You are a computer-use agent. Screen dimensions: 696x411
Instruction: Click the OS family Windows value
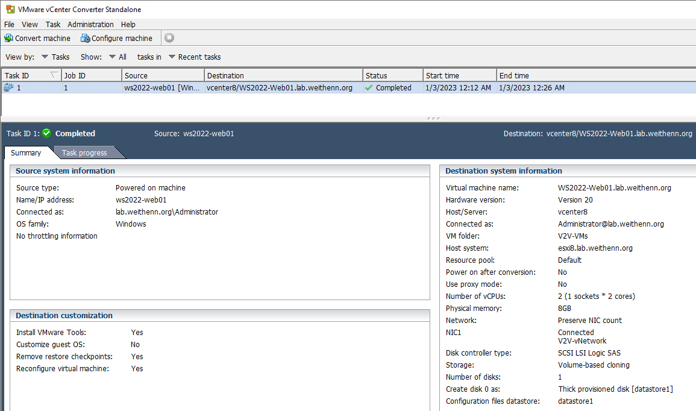[x=131, y=224]
